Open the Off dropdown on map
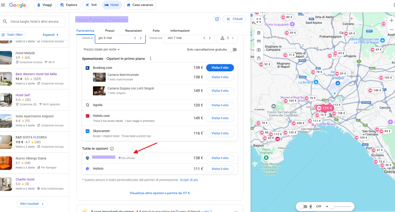This screenshot has height=212, width=395. pos(322,207)
